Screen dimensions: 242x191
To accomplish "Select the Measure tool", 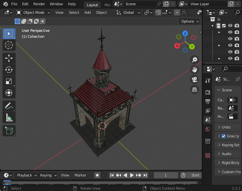I will click(9, 117).
